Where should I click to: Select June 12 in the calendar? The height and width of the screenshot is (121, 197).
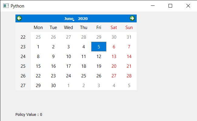(x=99, y=57)
